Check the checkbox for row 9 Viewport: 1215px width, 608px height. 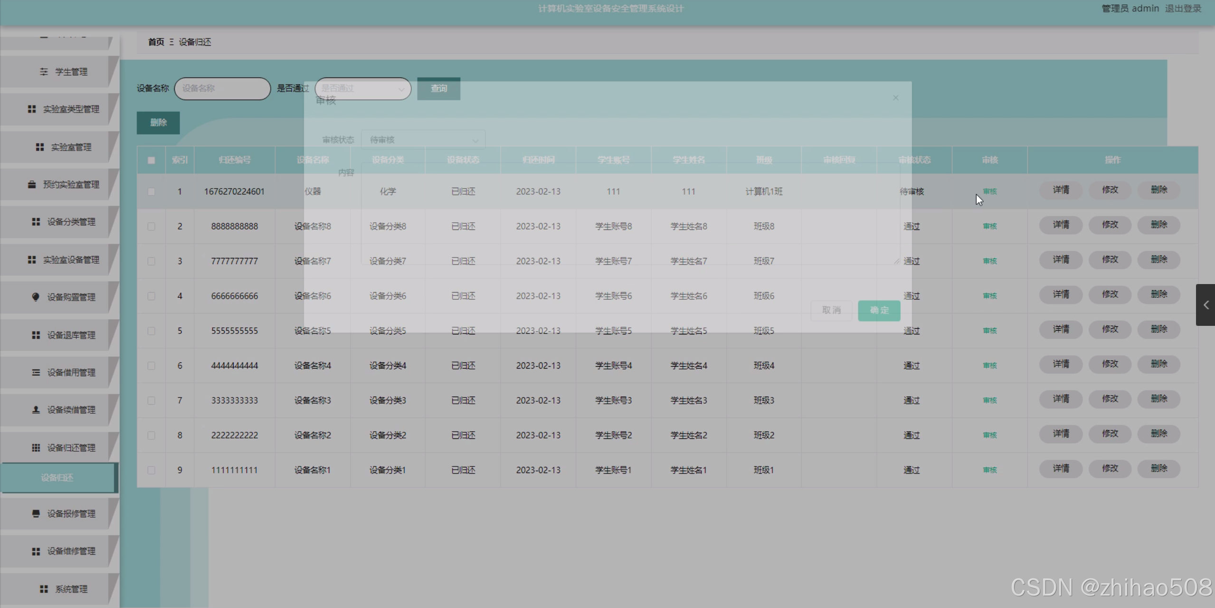(151, 470)
